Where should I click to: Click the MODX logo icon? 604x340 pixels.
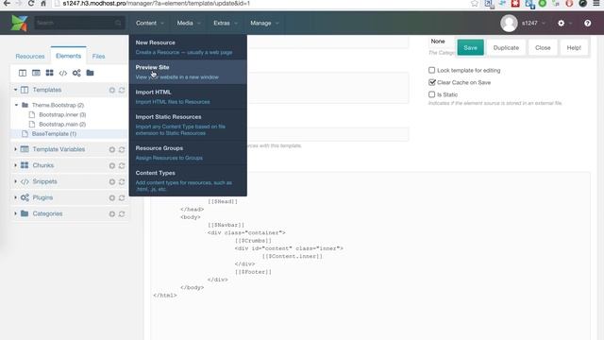point(19,23)
